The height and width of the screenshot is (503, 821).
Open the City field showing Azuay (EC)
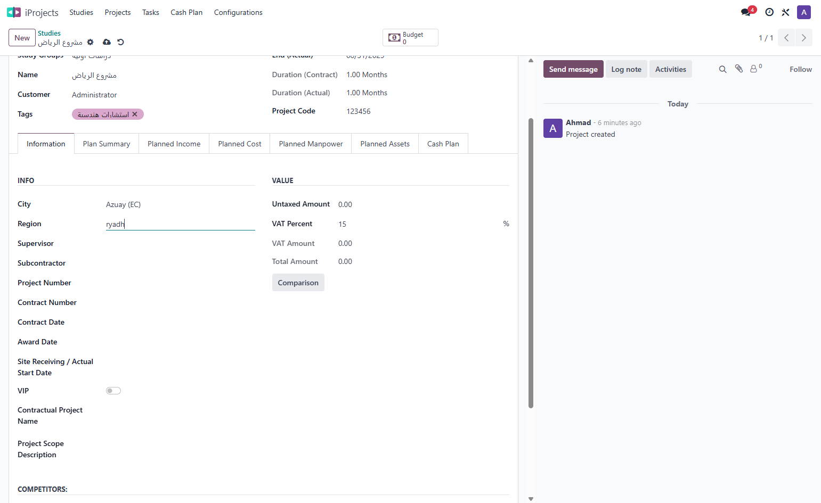coord(181,204)
